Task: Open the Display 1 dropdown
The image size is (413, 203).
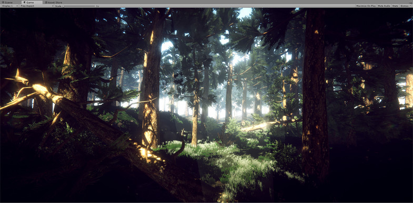Action: click(10, 6)
